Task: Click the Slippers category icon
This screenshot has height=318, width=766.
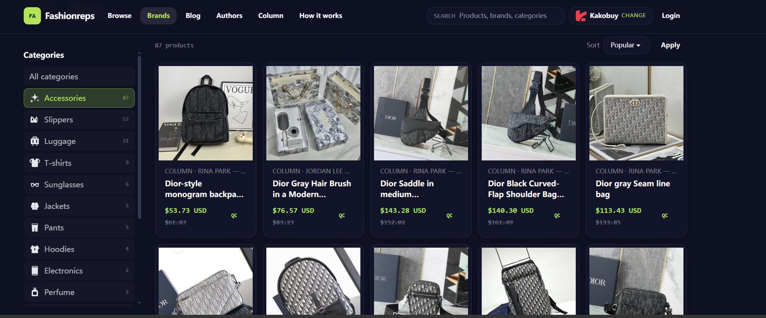Action: point(34,120)
